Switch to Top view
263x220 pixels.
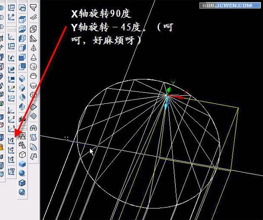(x=22, y=20)
